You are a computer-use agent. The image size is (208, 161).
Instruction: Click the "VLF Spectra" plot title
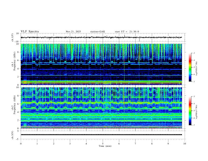click(x=30, y=32)
